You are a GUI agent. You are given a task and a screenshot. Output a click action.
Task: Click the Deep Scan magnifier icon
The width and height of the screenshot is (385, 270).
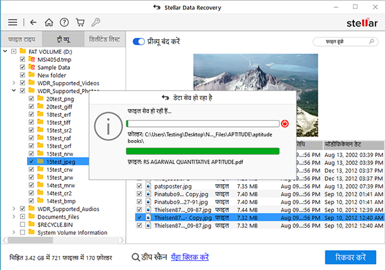point(135,257)
